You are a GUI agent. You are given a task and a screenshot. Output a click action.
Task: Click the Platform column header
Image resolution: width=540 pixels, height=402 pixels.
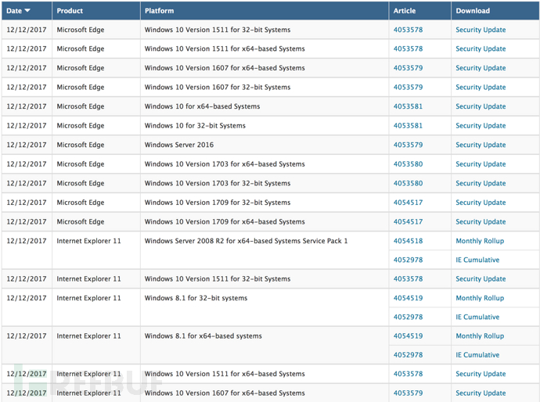coord(159,11)
